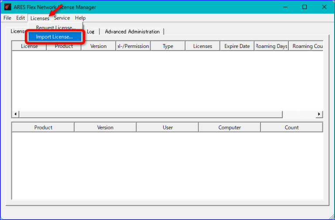Open the Service menu
The width and height of the screenshot is (335, 220).
[62, 18]
